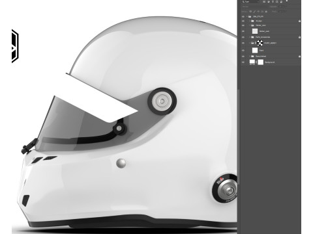Lock artboard nesting icon
This screenshot has width=313, height=234.
click(x=262, y=12)
